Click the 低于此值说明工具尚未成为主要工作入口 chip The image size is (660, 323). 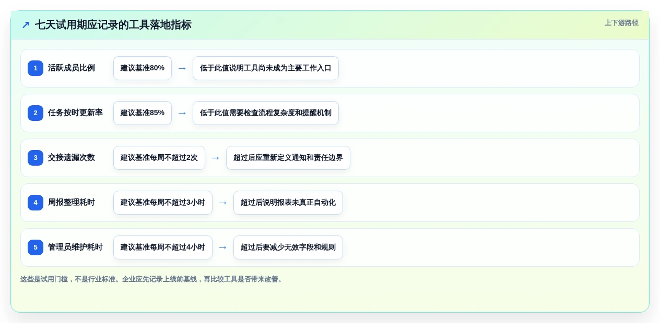266,68
